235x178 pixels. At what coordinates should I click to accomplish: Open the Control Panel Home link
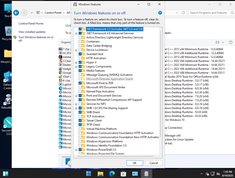(x=31, y=23)
